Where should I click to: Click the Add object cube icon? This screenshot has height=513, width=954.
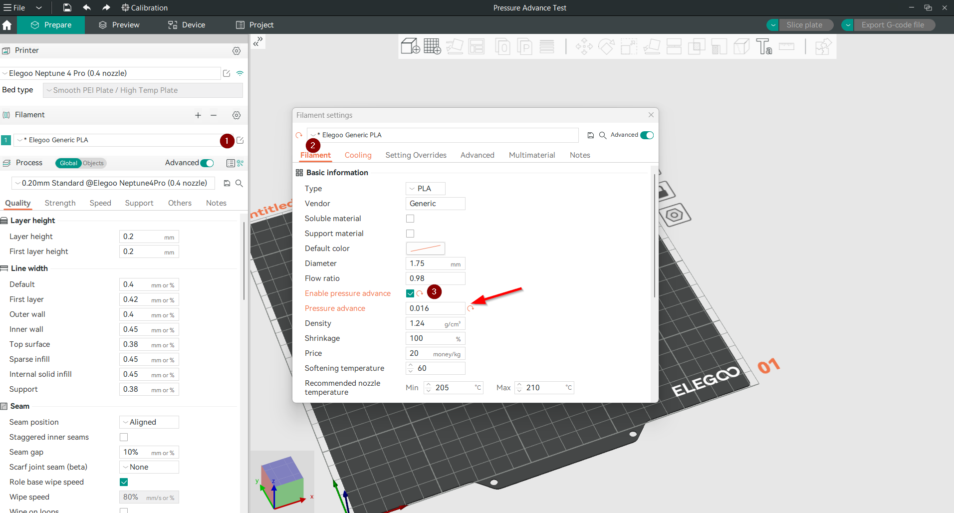coord(410,46)
